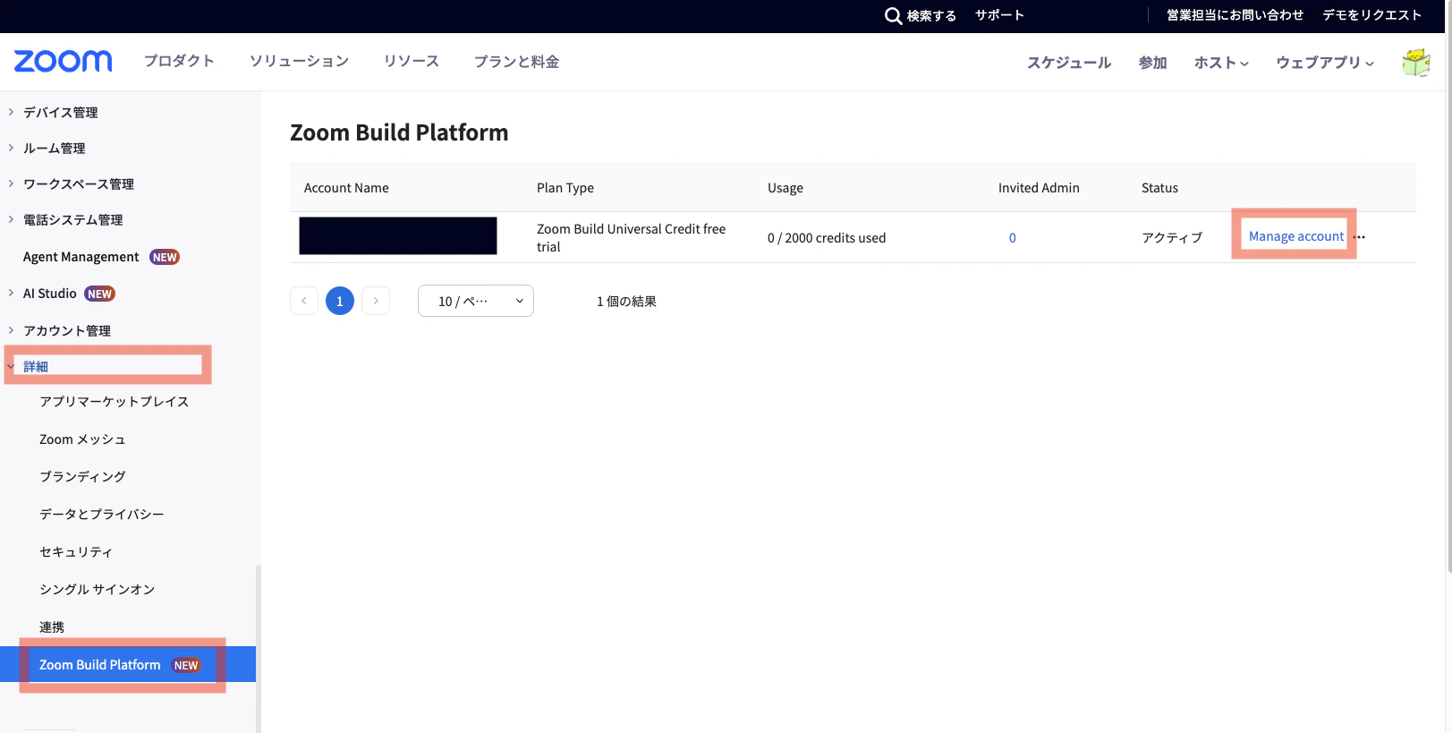Screen dimensions: 1452x733
Task: Open the 10 per page dropdown
Action: pos(476,301)
